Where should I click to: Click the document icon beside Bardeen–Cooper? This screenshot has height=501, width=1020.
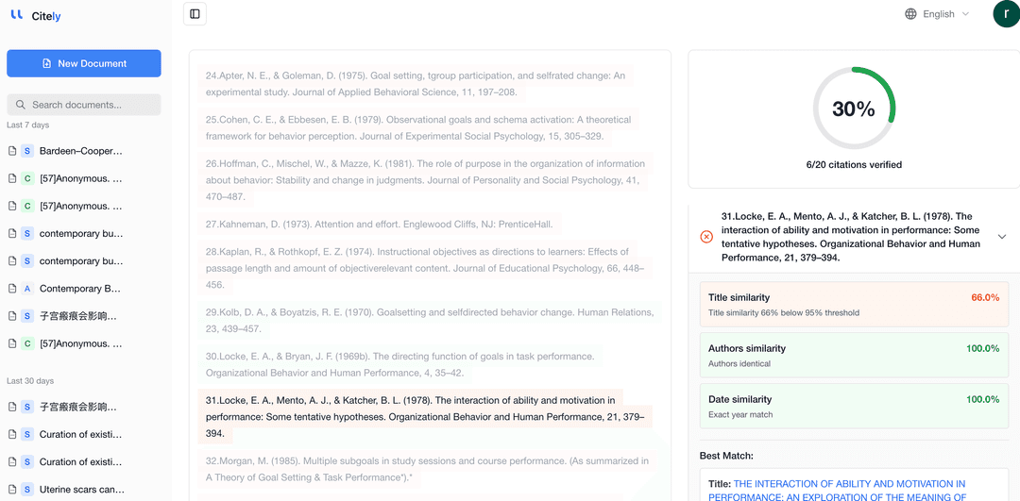pyautogui.click(x=12, y=151)
